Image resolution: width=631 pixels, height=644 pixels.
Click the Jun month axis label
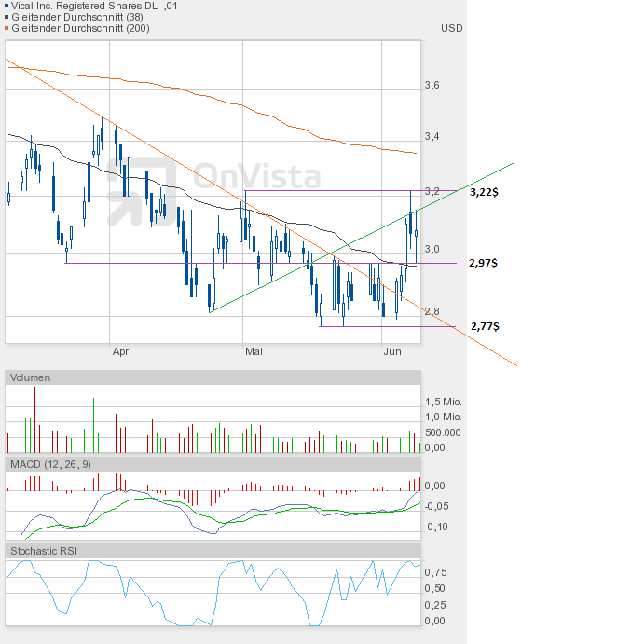coord(392,351)
